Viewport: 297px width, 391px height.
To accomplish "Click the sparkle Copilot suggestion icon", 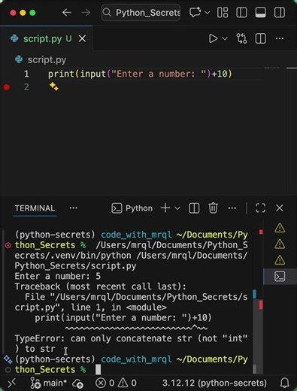I will (x=54, y=86).
